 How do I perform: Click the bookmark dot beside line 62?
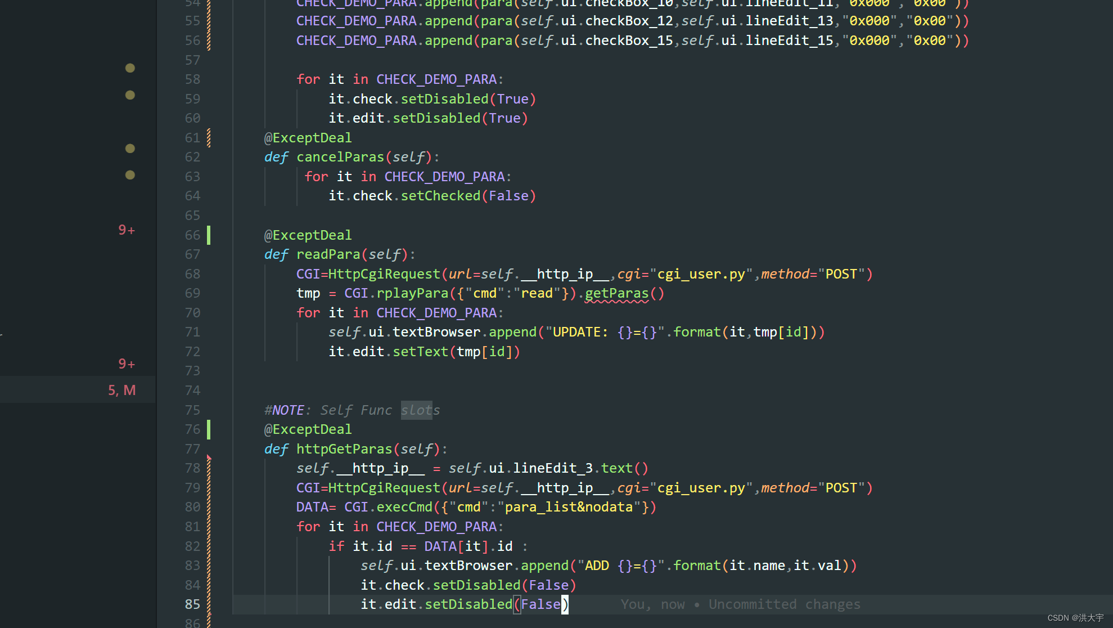[x=130, y=148]
